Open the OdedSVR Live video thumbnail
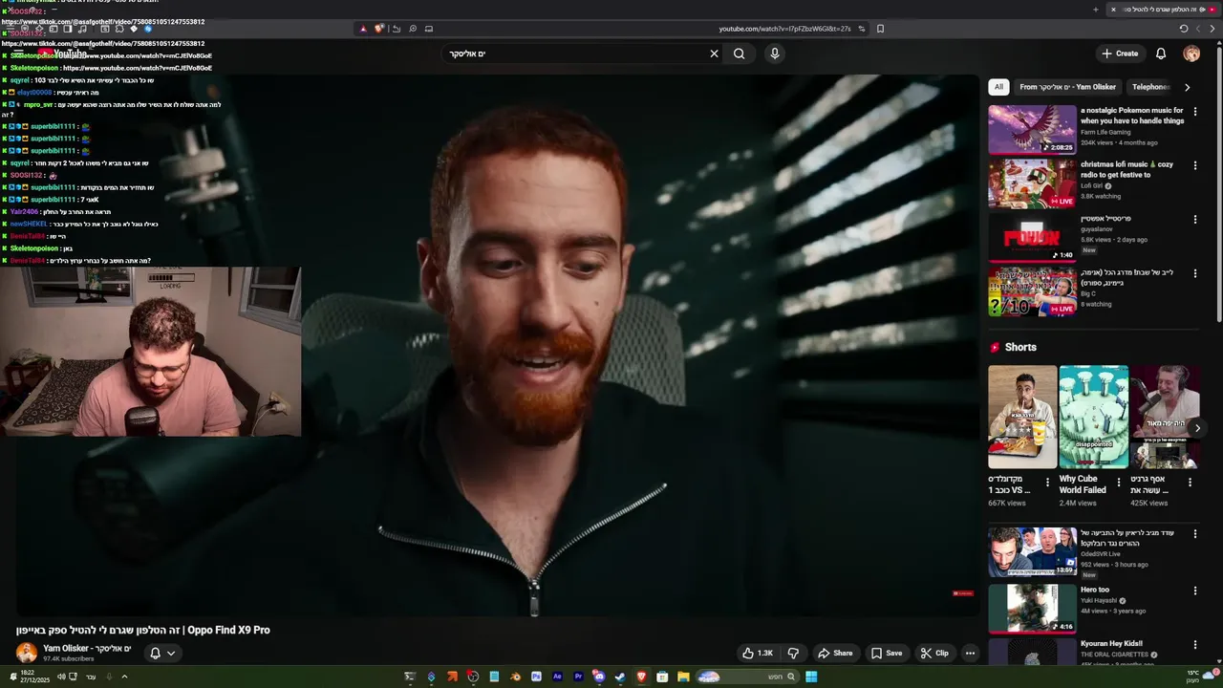Screen dimensions: 1223x688 click(1032, 551)
